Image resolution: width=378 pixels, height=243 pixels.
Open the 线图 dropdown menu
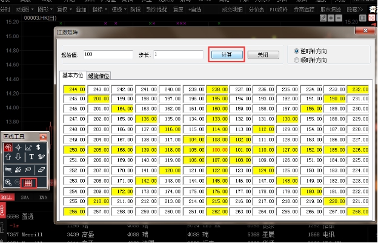(25, 10)
